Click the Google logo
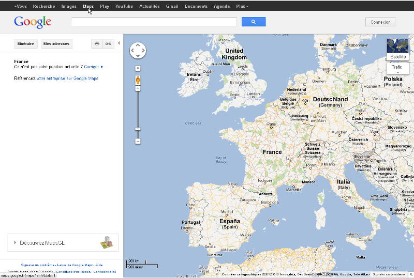Screen dimensions: 414x279 coord(33,22)
